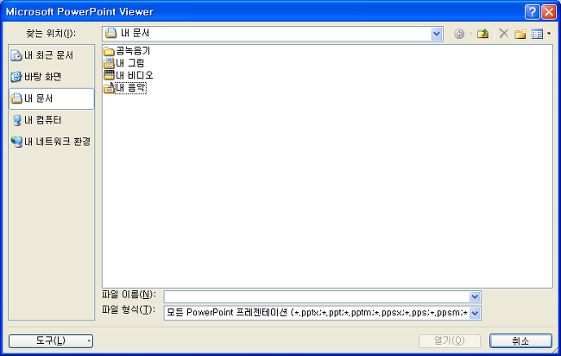Create a new folder icon
Image resolution: width=561 pixels, height=356 pixels.
pos(520,34)
